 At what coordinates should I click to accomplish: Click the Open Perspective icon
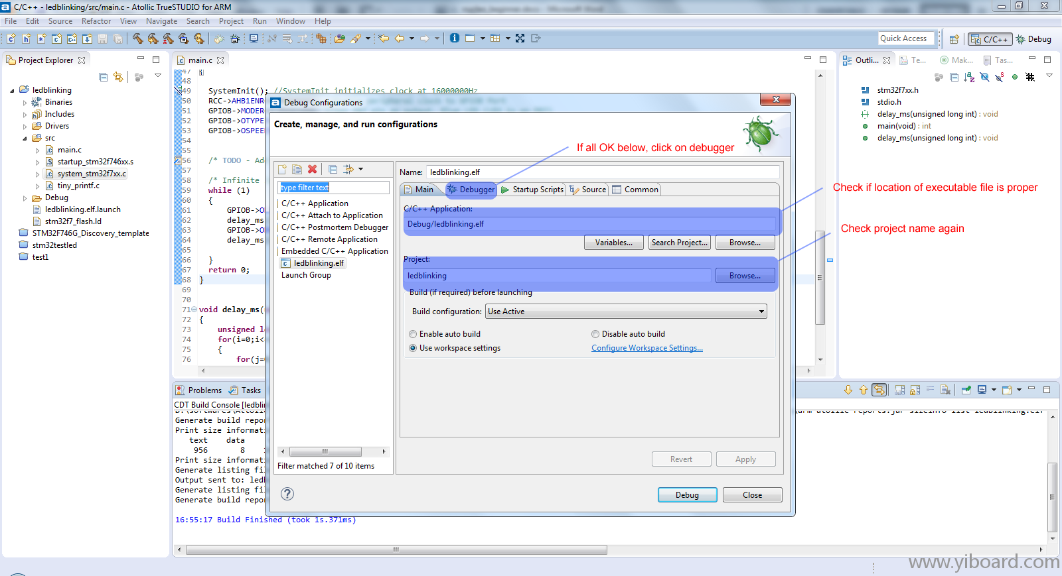point(954,39)
